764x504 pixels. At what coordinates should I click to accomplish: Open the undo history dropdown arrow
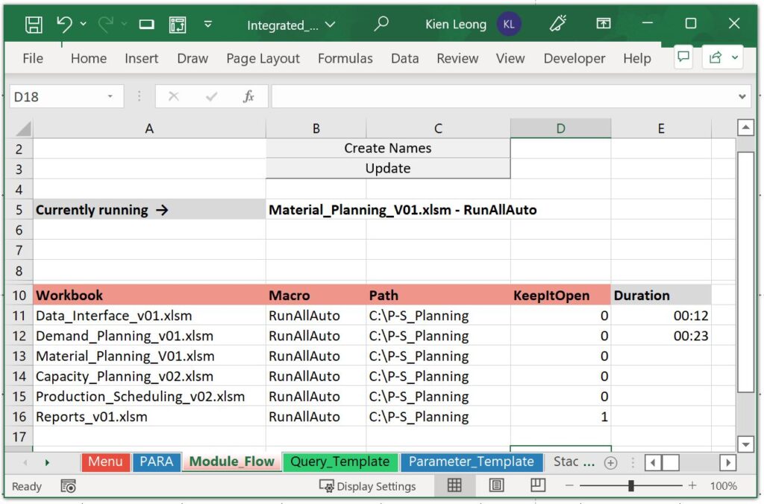(84, 24)
